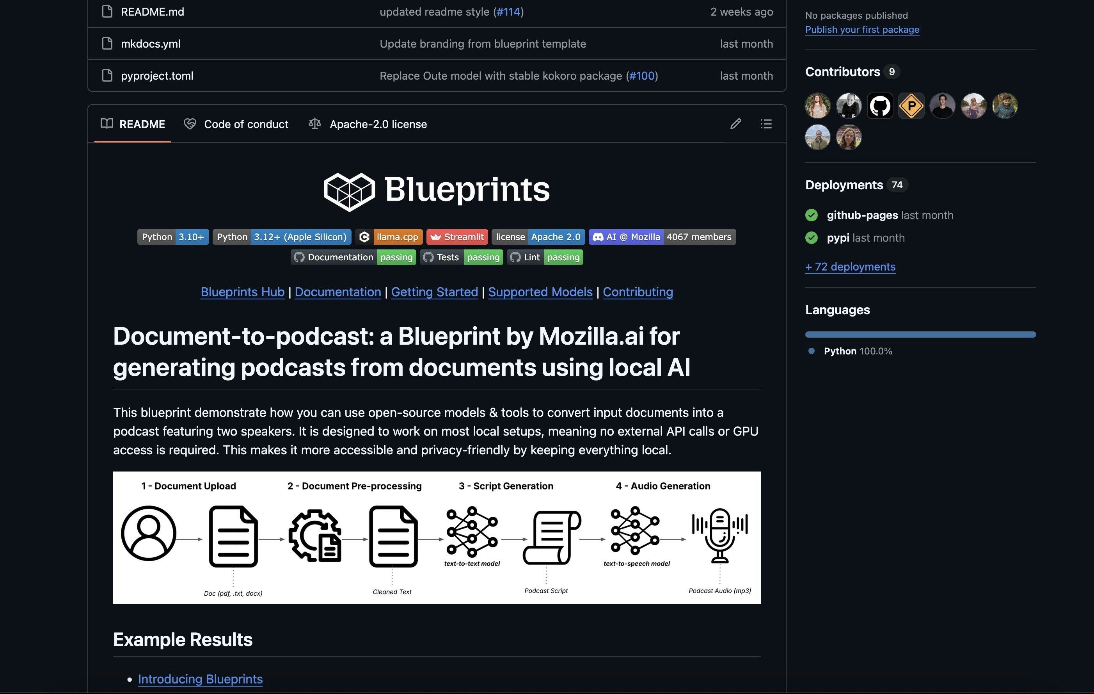Open the orange P diamond contributor avatar
The height and width of the screenshot is (694, 1094).
[x=911, y=106]
